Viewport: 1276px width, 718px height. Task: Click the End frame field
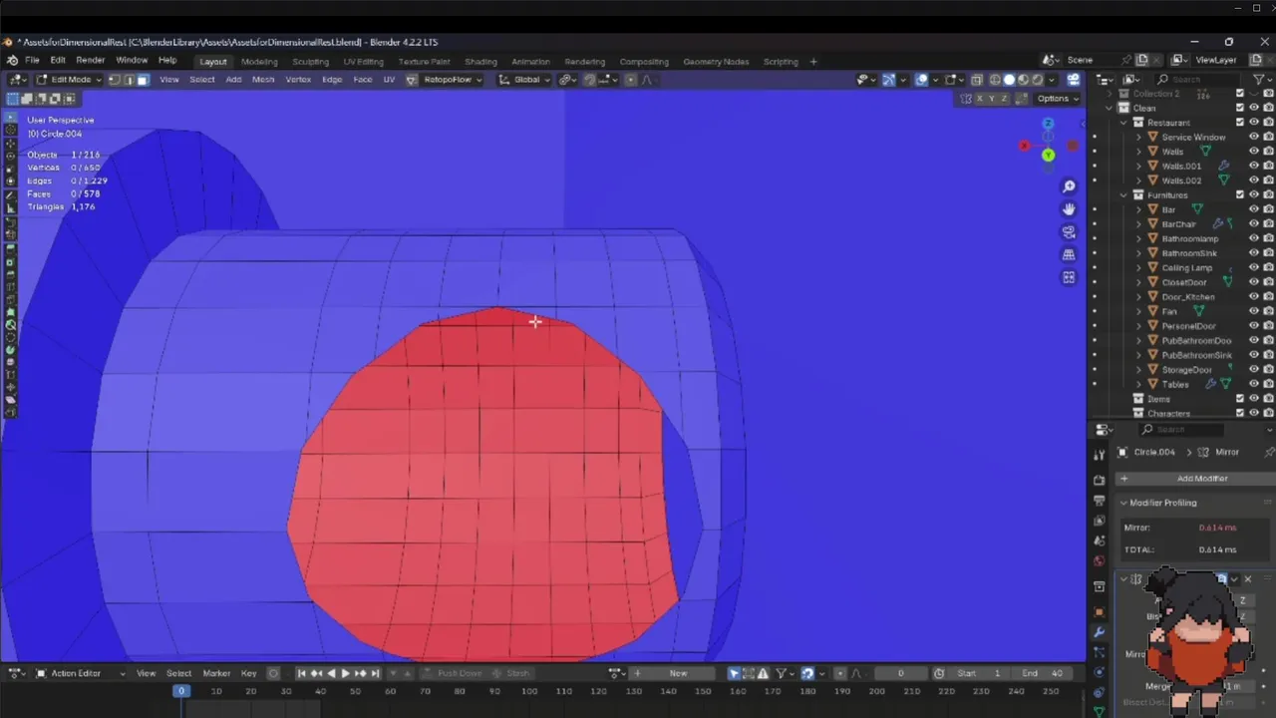point(1043,673)
